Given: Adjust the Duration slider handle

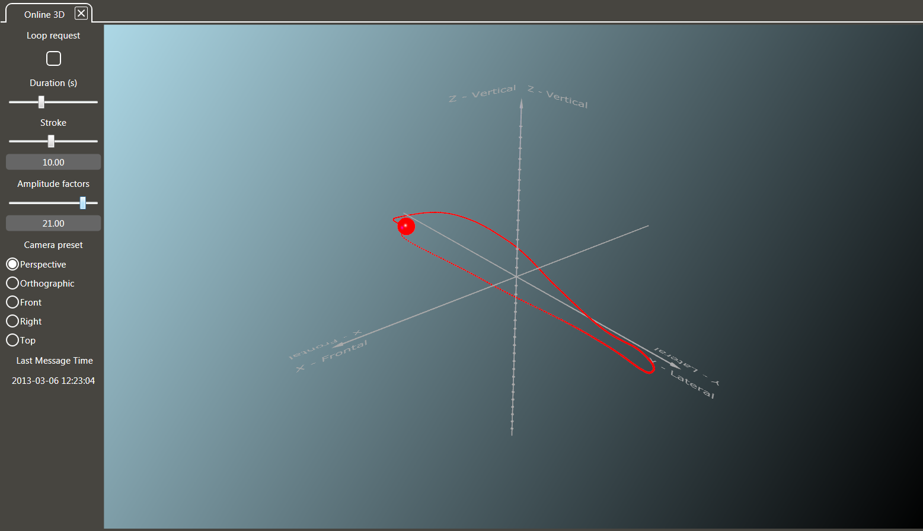Looking at the screenshot, I should coord(41,101).
